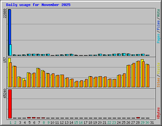
Task: Click day label 7 on the x-axis
Action: coord(39,123)
